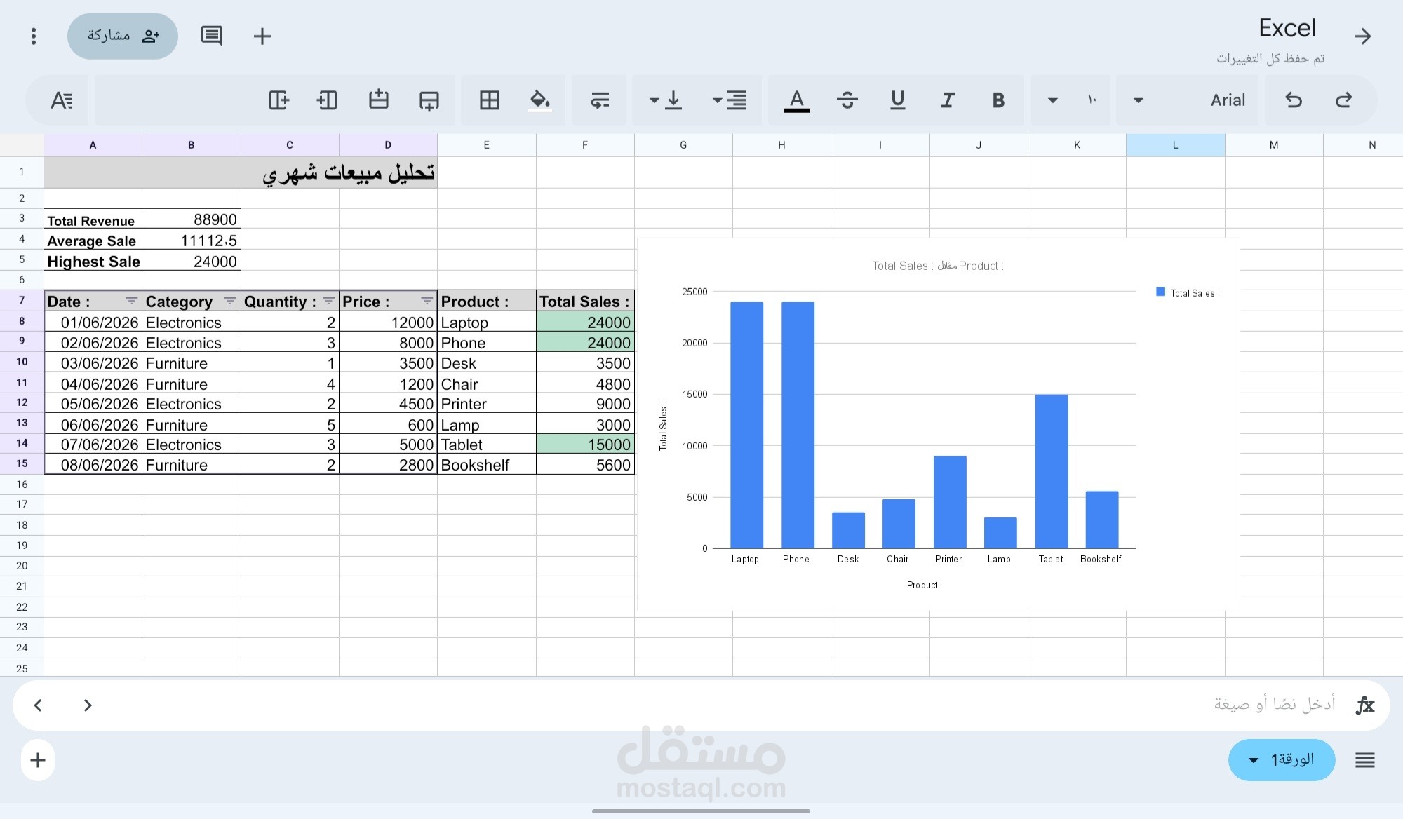The image size is (1403, 819).
Task: Select the row 8 header
Action: (22, 321)
